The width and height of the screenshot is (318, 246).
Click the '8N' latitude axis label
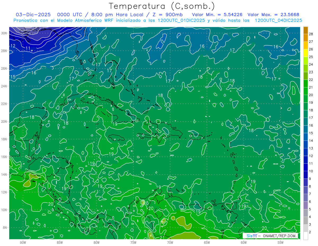pos(5,228)
